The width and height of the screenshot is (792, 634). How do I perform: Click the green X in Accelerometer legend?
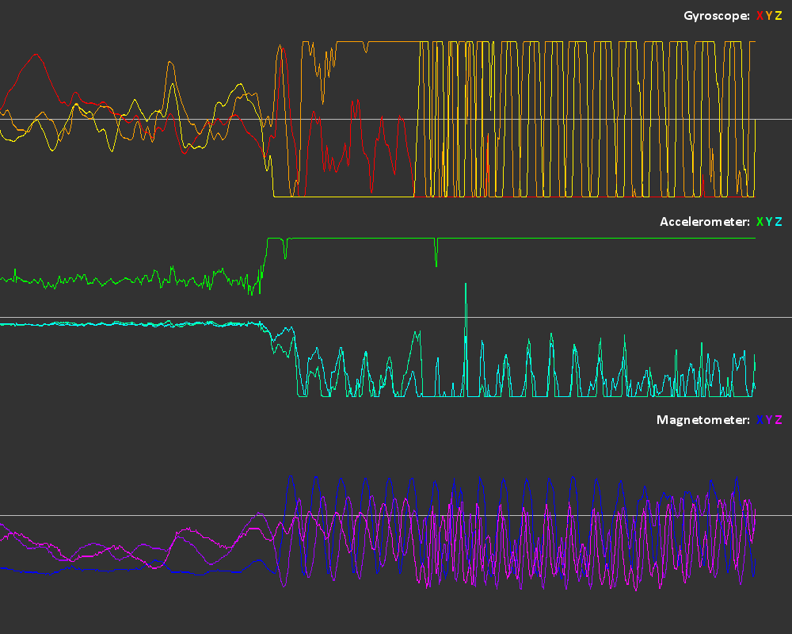(x=760, y=222)
